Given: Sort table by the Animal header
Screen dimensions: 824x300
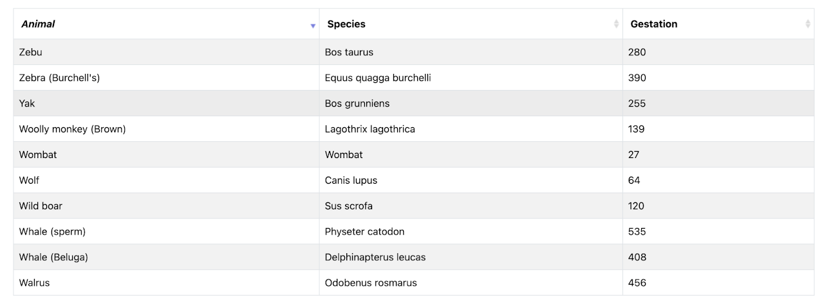Looking at the screenshot, I should pyautogui.click(x=38, y=24).
